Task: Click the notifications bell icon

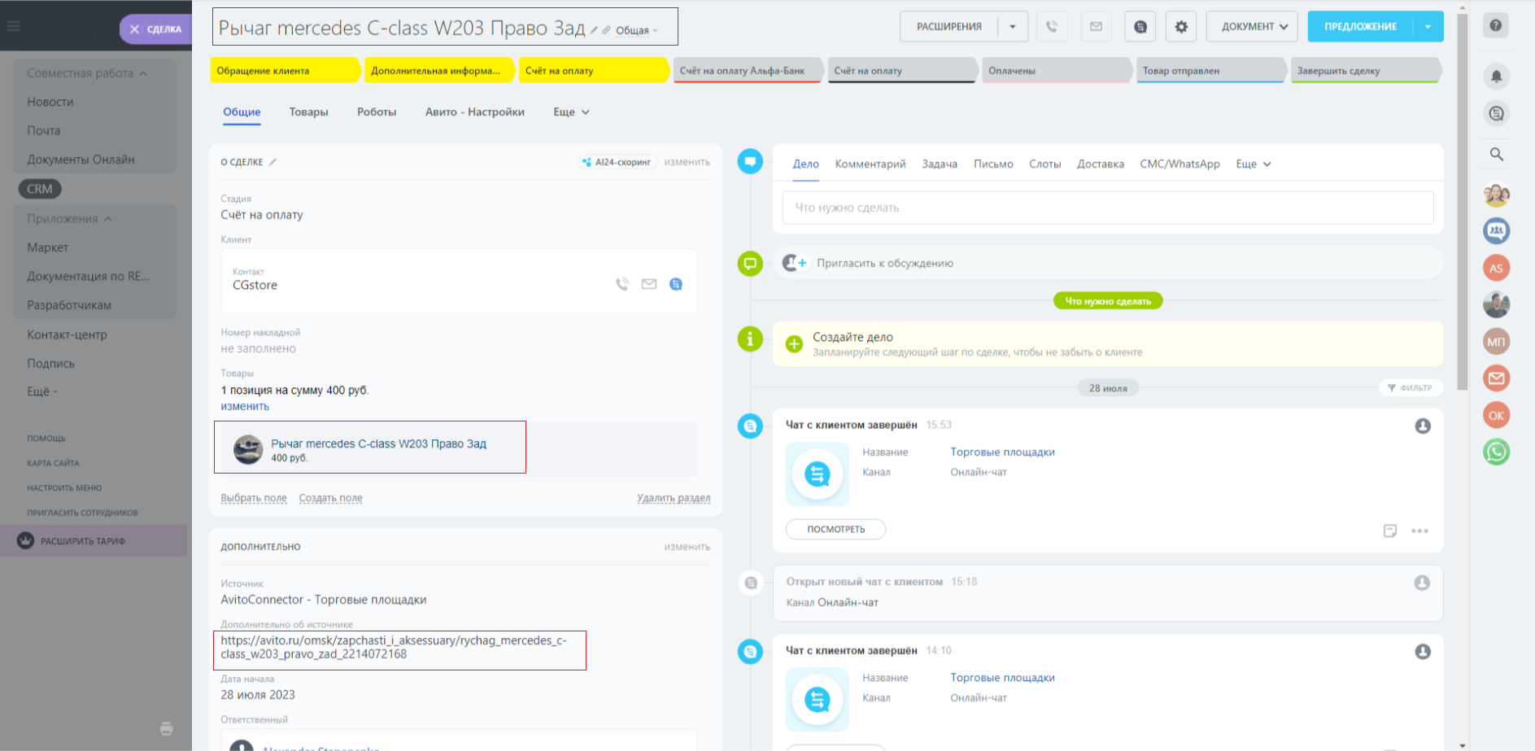Action: (x=1496, y=76)
